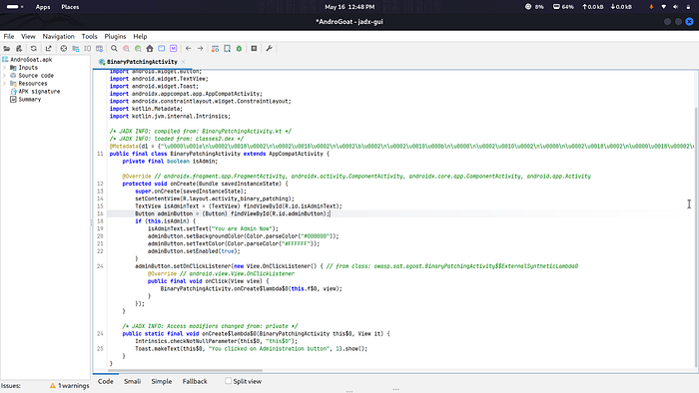699x393 pixels.
Task: Click the export project arrow icon
Action: coord(48,49)
